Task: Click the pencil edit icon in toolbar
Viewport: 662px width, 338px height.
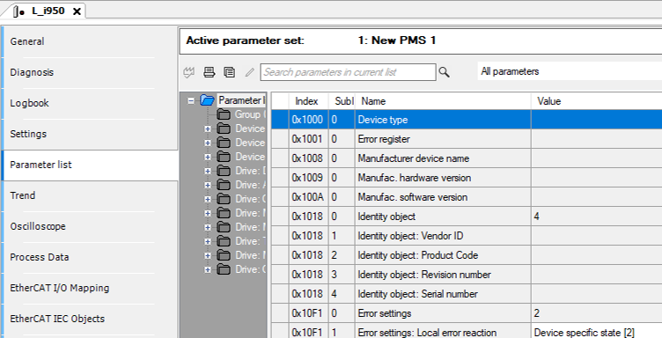Action: click(x=250, y=72)
